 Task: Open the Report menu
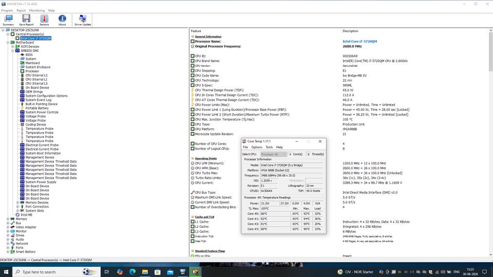(x=21, y=10)
